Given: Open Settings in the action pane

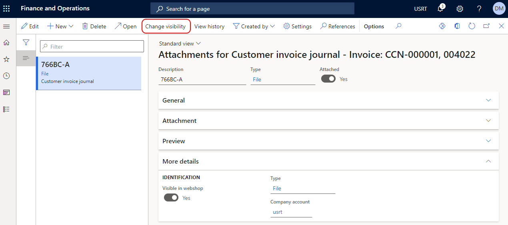Looking at the screenshot, I should coord(297,26).
